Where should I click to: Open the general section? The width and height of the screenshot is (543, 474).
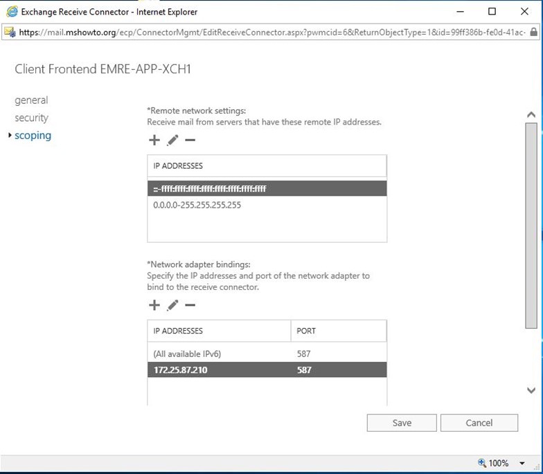click(31, 100)
